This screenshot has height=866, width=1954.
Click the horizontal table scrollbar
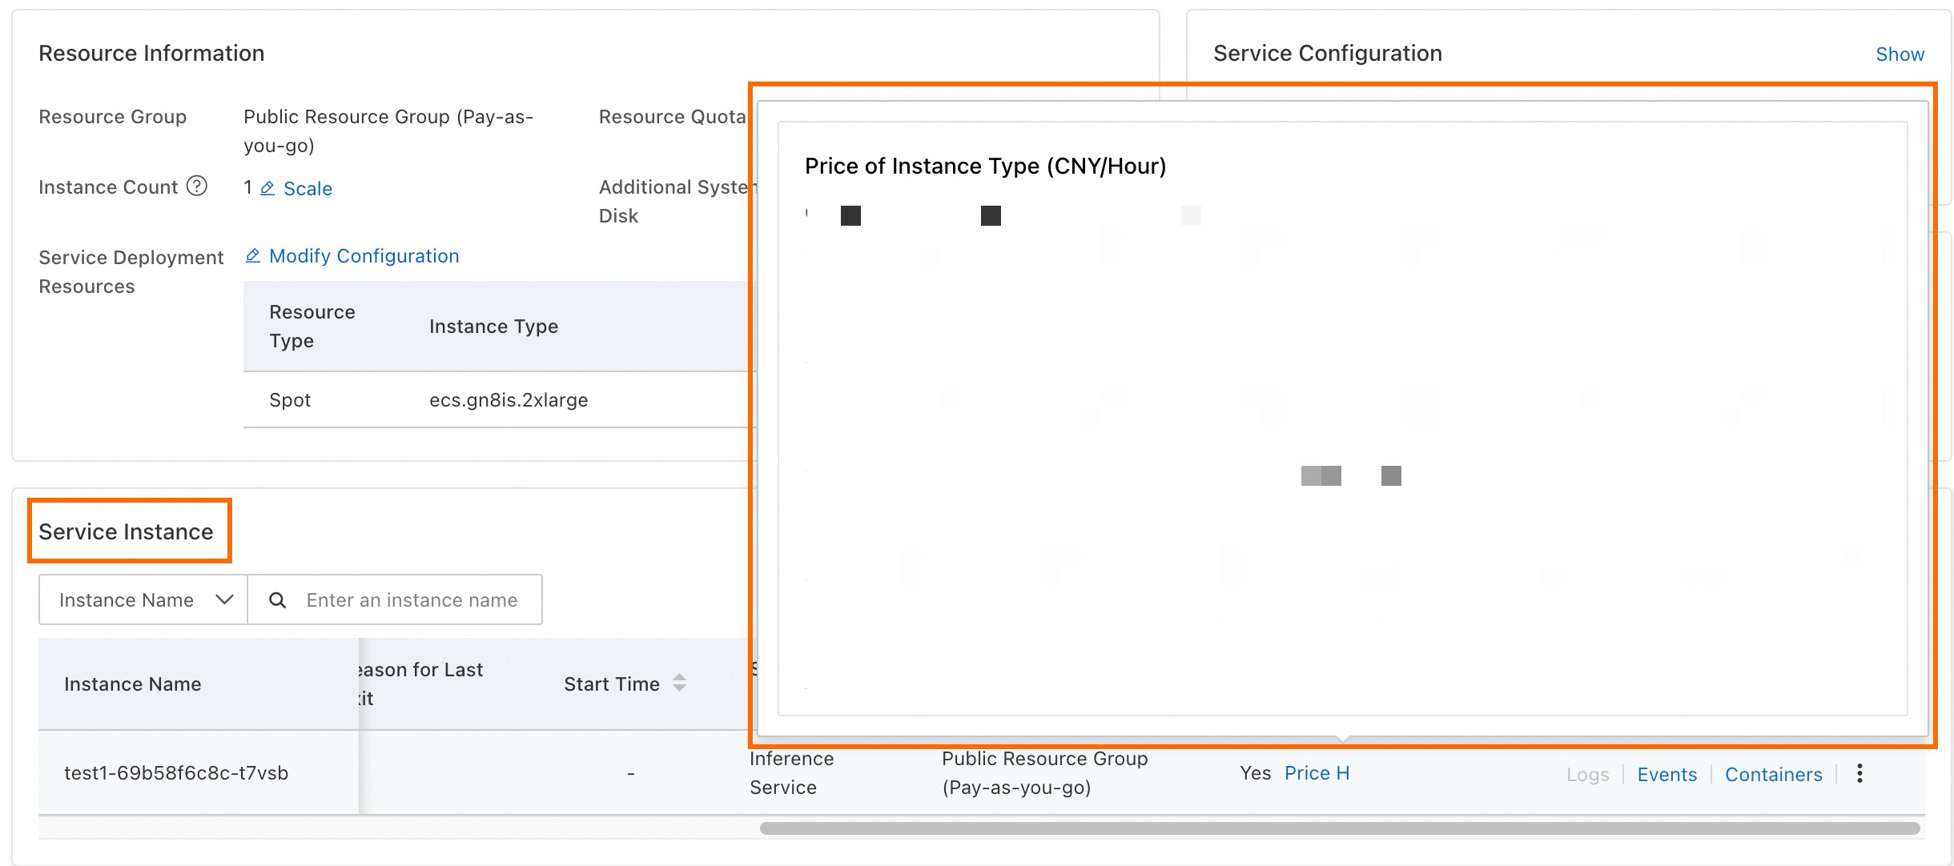coord(1339,828)
